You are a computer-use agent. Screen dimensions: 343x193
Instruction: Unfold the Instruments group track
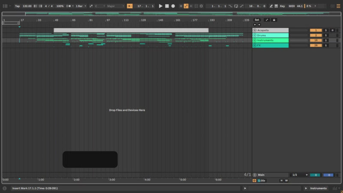click(x=255, y=40)
